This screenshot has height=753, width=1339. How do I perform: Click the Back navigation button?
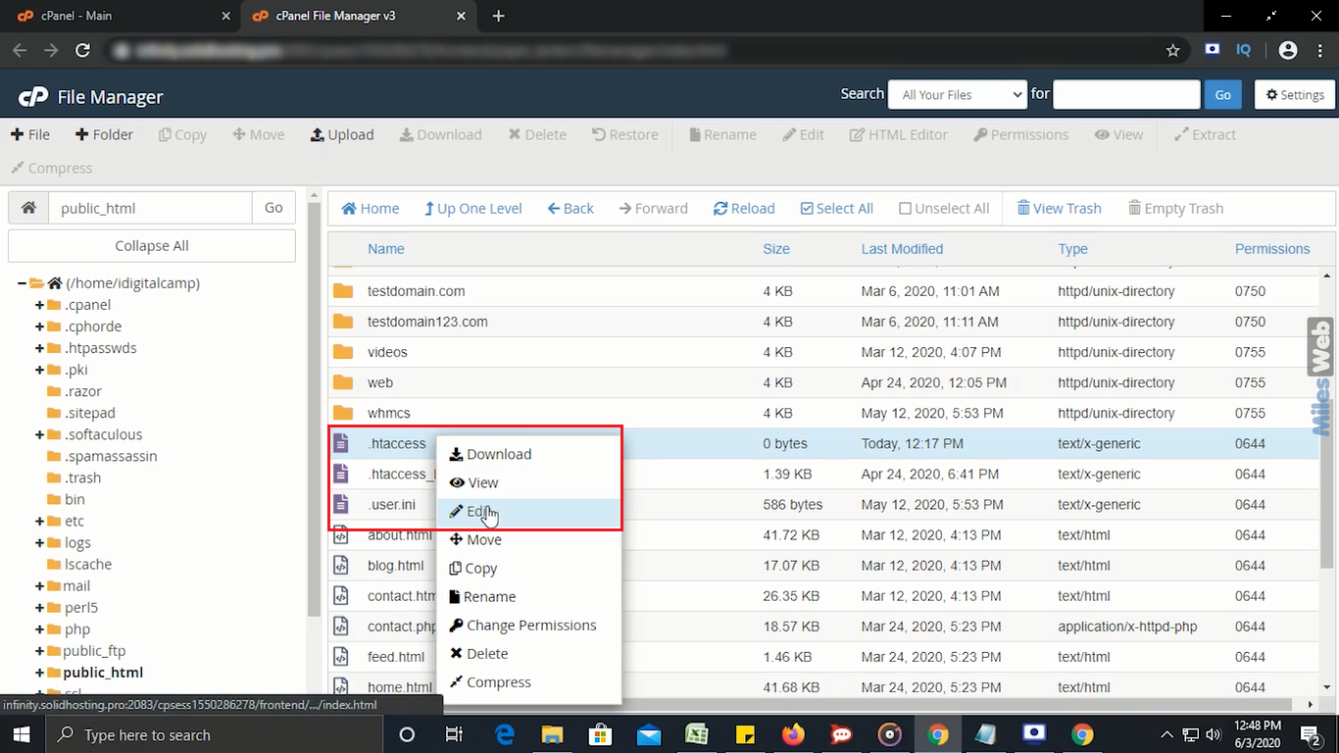(x=570, y=208)
